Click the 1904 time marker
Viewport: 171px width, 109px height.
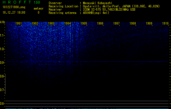(67, 23)
